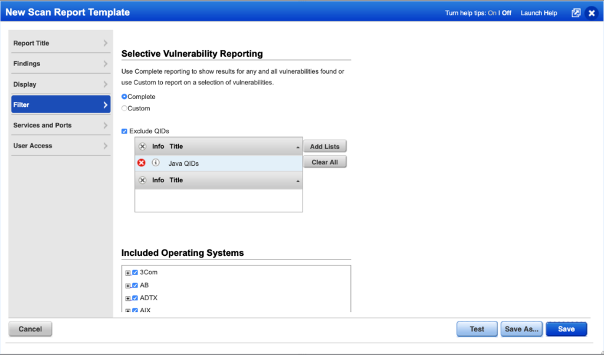Click the second Title column header

(x=176, y=180)
